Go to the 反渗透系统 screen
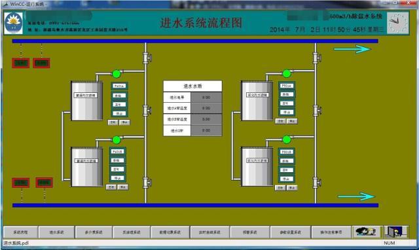 132,232
